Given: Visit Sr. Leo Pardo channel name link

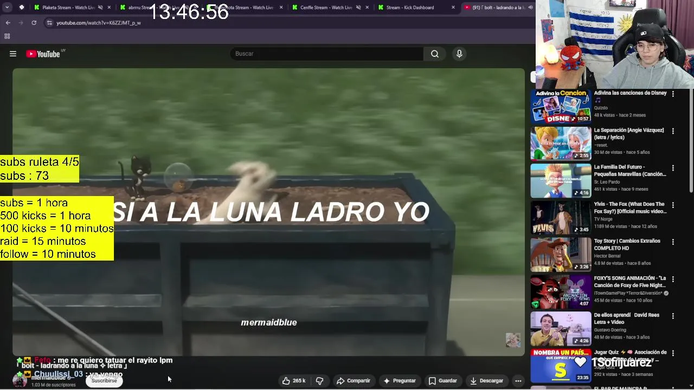Looking at the screenshot, I should click(606, 182).
